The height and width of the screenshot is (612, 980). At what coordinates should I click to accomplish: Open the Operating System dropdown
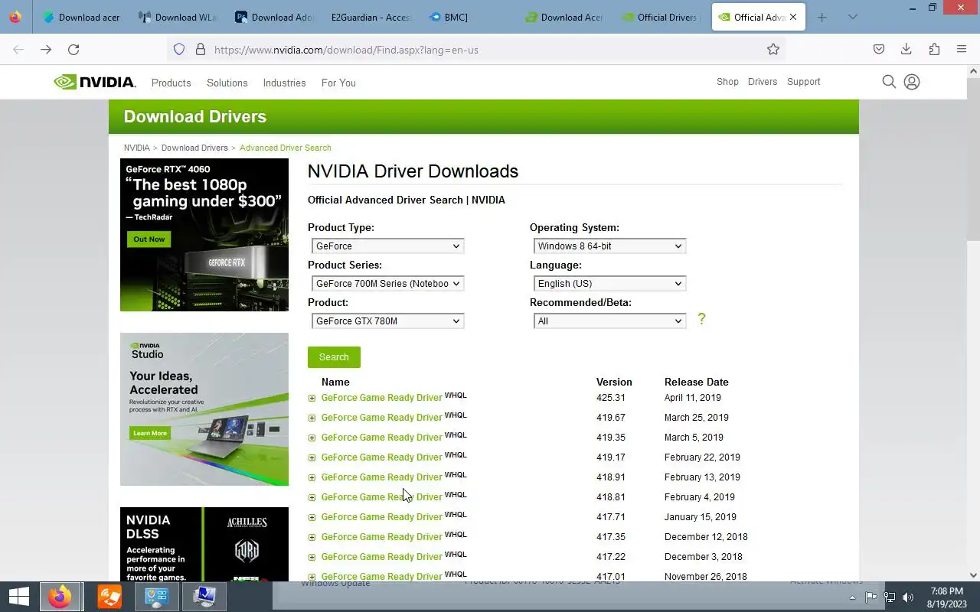pos(609,246)
